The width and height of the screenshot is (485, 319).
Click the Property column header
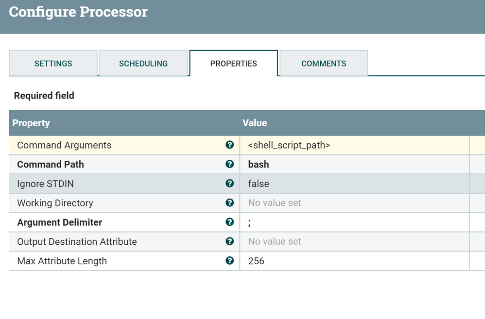(31, 123)
